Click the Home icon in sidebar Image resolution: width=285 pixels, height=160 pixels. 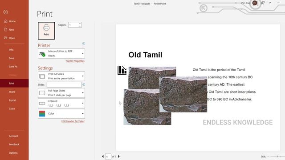(6, 21)
